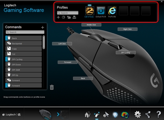Click the print profile icon

pyautogui.click(x=74, y=17)
